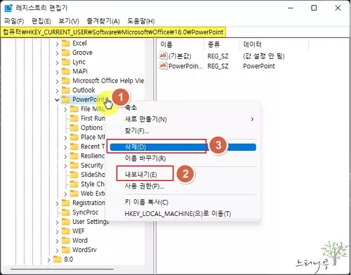351x275 pixels.
Task: Expand the Excel key
Action: pyautogui.click(x=57, y=43)
